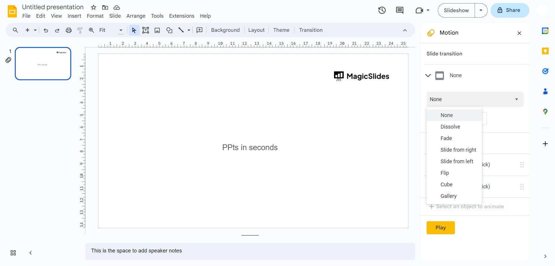Screen dimensions: 555x266
Task: Open Google Maps side panel
Action: point(545,112)
